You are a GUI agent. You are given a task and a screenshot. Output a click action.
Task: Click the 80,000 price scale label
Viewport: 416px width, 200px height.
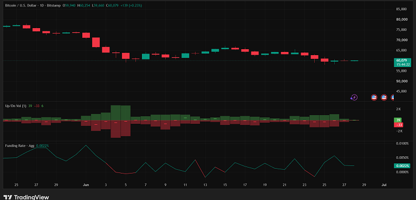point(402,19)
